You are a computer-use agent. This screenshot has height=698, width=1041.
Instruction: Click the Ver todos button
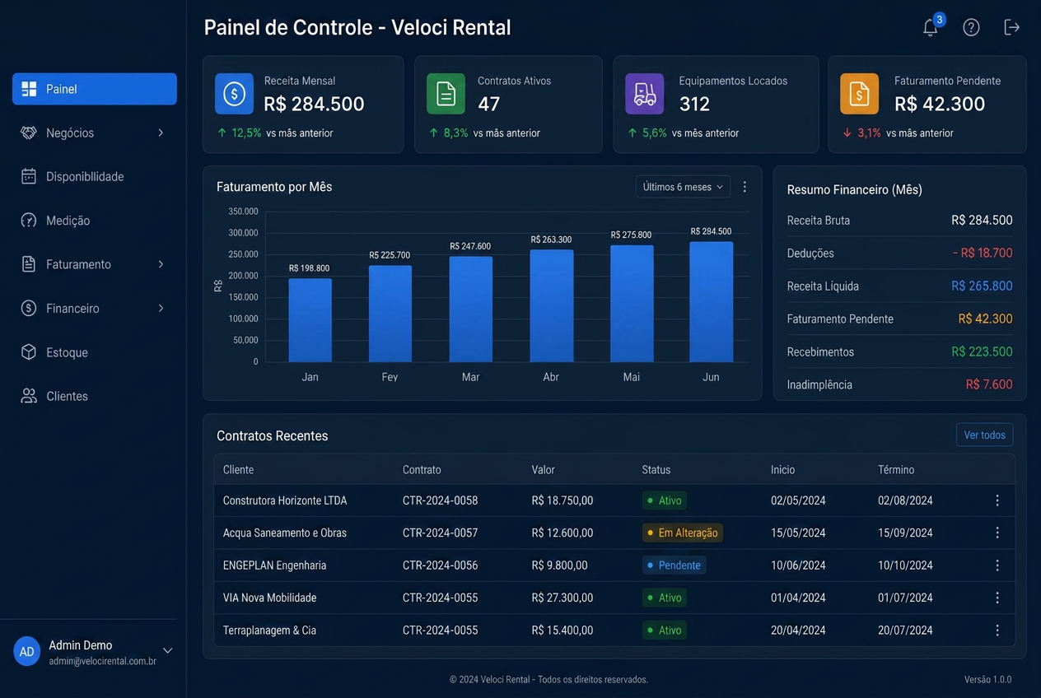click(984, 435)
